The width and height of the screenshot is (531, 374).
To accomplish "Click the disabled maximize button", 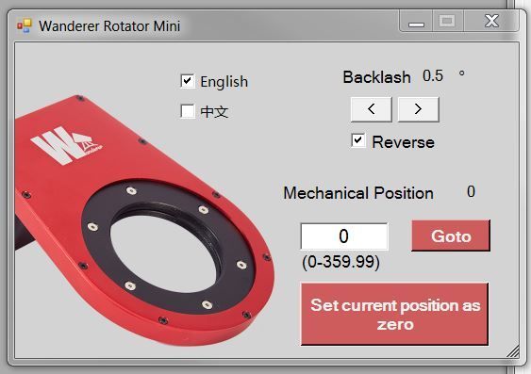I will click(448, 22).
